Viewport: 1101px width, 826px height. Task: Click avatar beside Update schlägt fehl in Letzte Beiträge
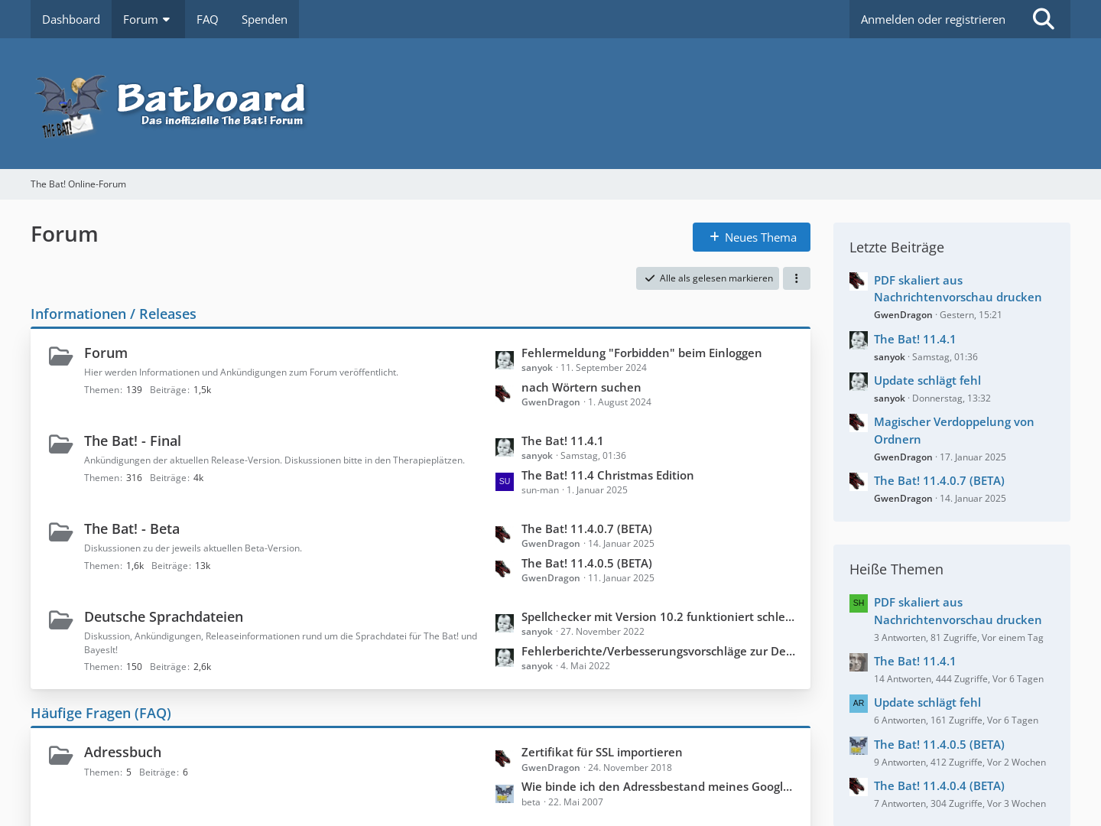(x=859, y=382)
